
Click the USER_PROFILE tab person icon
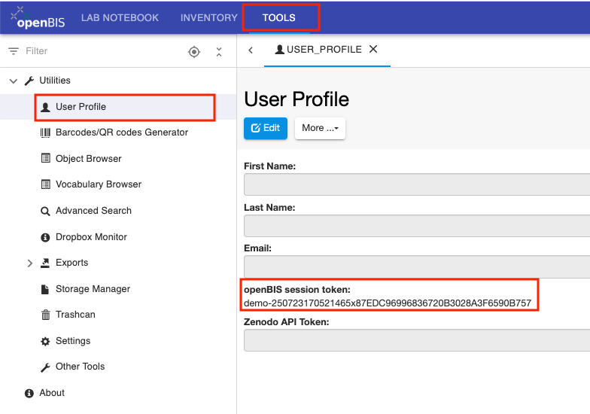pyautogui.click(x=280, y=50)
